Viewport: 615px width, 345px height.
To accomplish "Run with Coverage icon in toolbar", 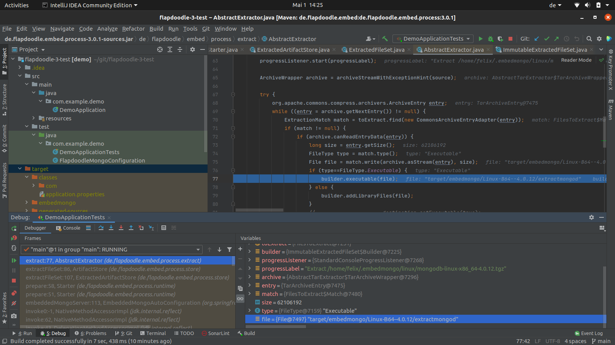I will (500, 39).
